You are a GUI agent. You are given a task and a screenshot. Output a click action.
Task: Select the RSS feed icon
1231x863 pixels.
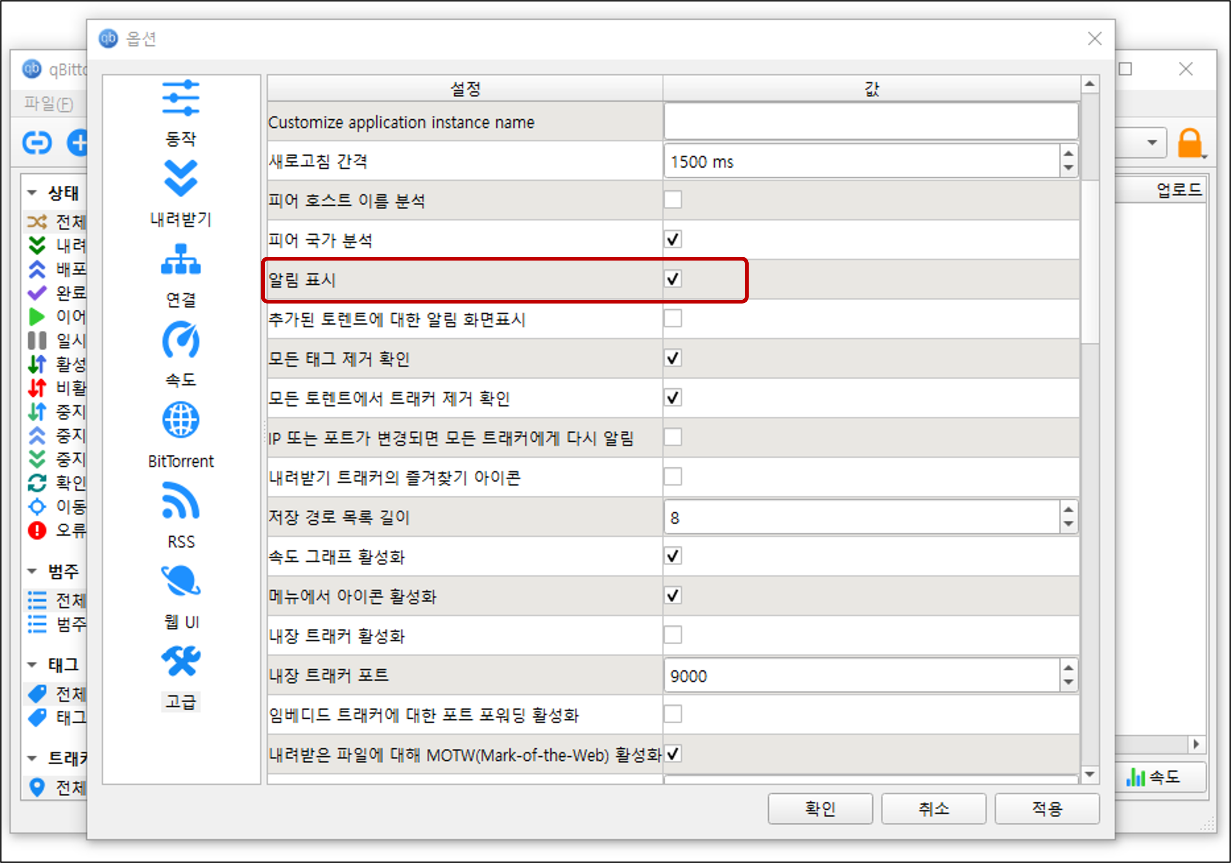tap(181, 501)
